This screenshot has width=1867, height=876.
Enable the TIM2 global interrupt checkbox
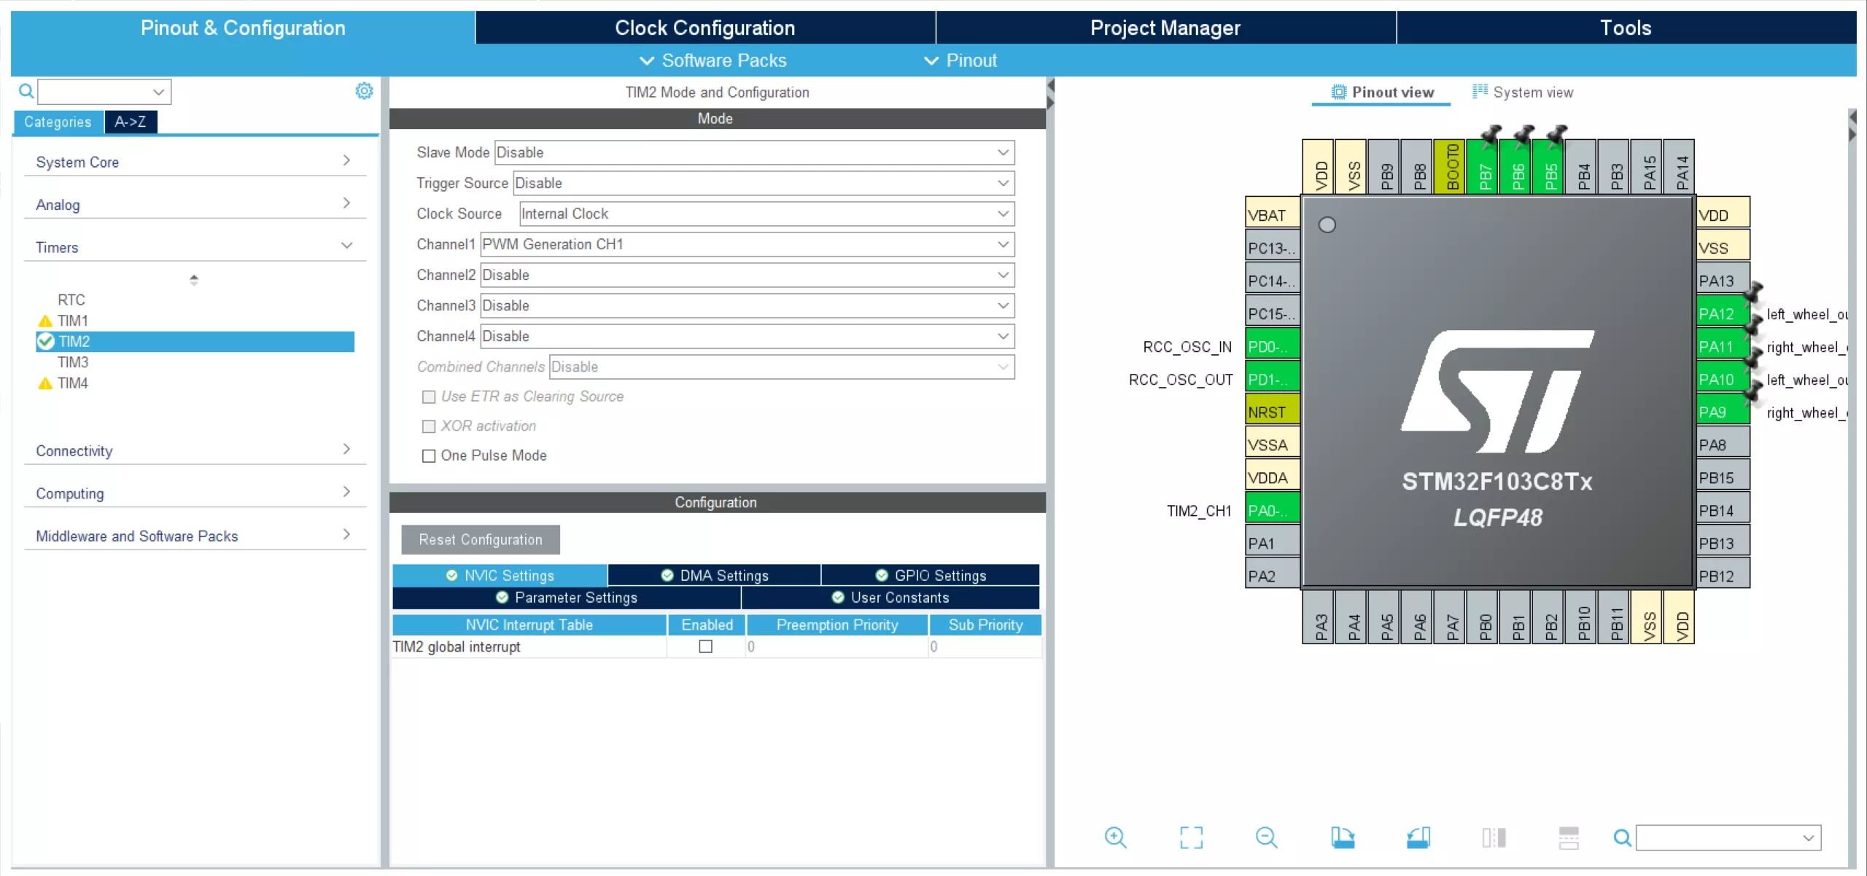click(x=705, y=646)
